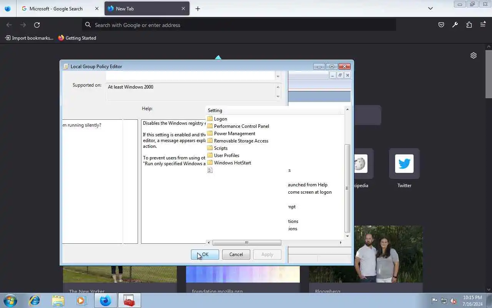This screenshot has width=492, height=308.
Task: Click the Scripts folder icon
Action: click(x=210, y=148)
